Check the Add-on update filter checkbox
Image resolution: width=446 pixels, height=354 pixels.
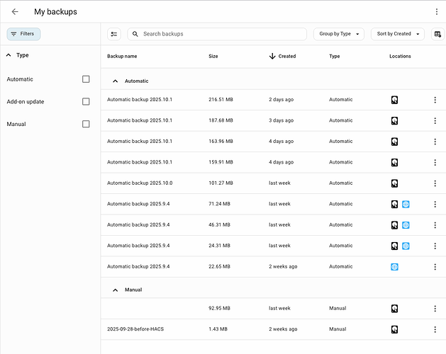(86, 102)
